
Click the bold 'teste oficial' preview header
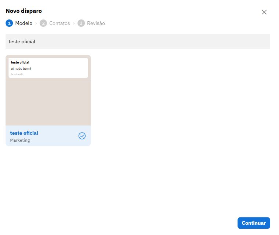[x=20, y=62]
